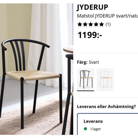Click the green 'I lager' stock indicator
This screenshot has height=138, width=138.
pyautogui.click(x=85, y=129)
